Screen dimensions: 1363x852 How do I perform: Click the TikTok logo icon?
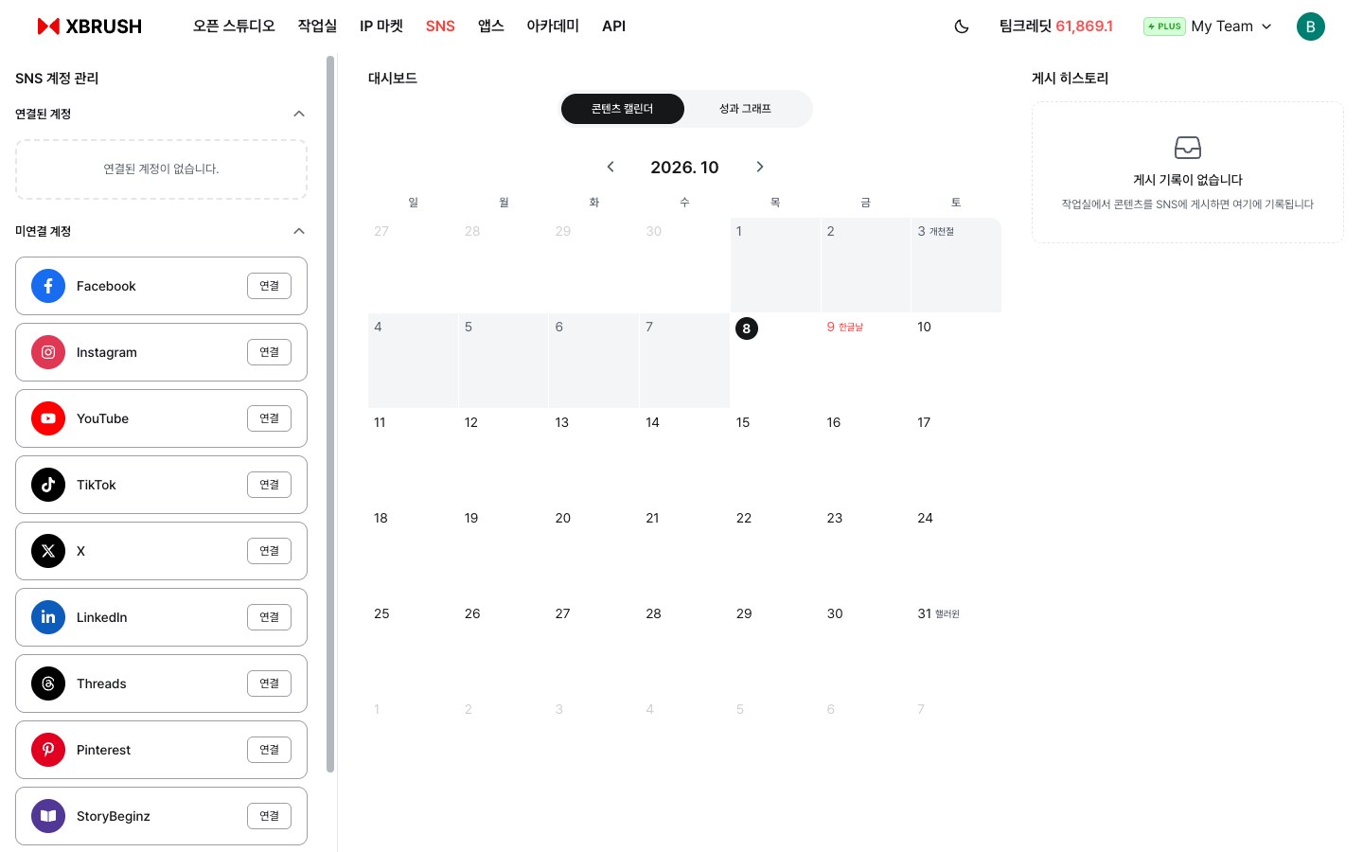pos(48,485)
